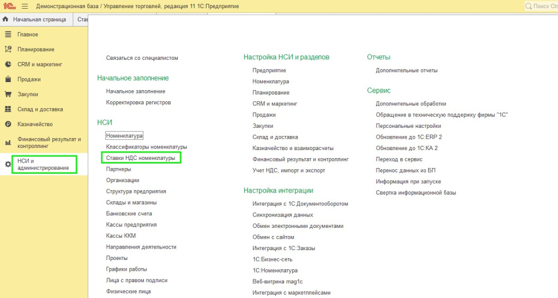
Task: Open Лица с правом подписи
Action: point(137,280)
